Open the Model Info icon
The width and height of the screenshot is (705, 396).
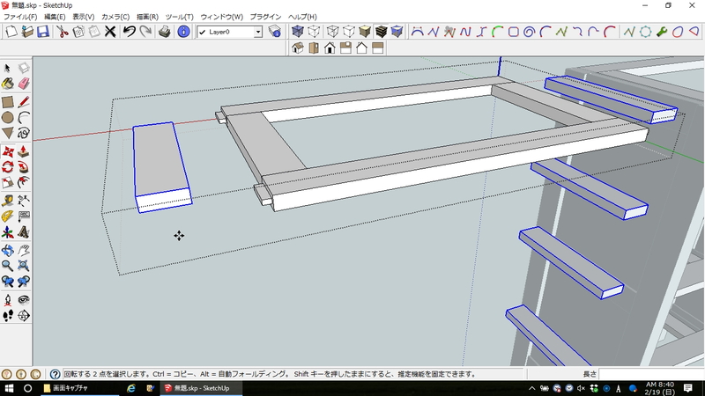point(183,32)
